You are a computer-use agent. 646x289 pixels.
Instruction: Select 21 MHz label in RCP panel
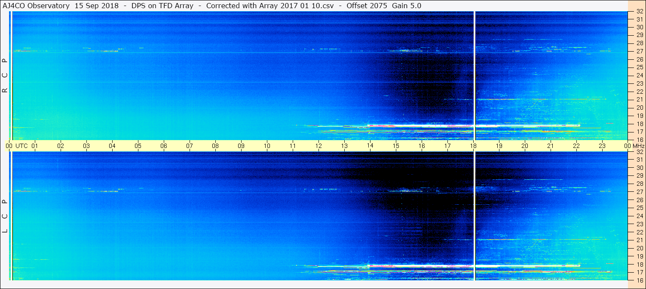click(x=640, y=99)
